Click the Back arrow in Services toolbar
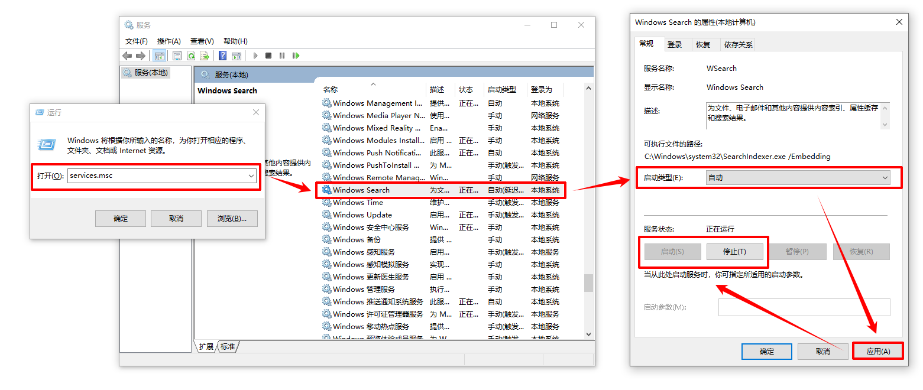 coord(127,56)
